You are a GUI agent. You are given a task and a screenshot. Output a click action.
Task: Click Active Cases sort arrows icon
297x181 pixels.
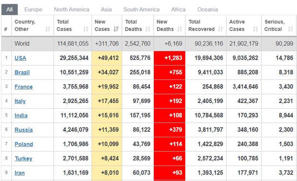[255, 29]
